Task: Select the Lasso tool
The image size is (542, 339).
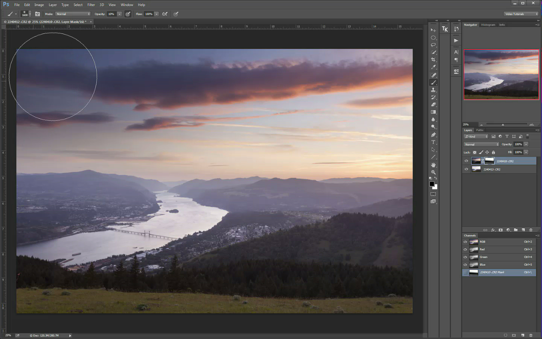Action: [433, 45]
